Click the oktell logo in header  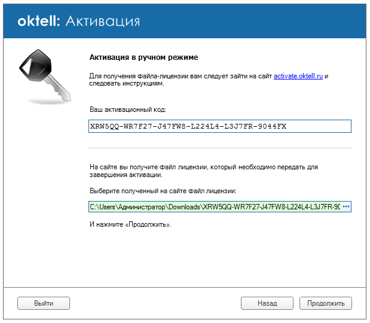(39, 22)
